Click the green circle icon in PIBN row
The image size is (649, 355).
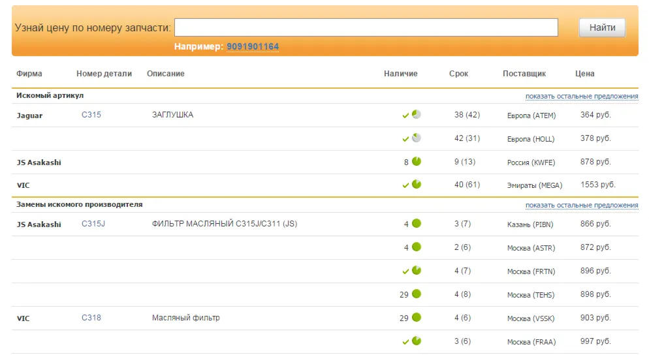click(x=417, y=223)
